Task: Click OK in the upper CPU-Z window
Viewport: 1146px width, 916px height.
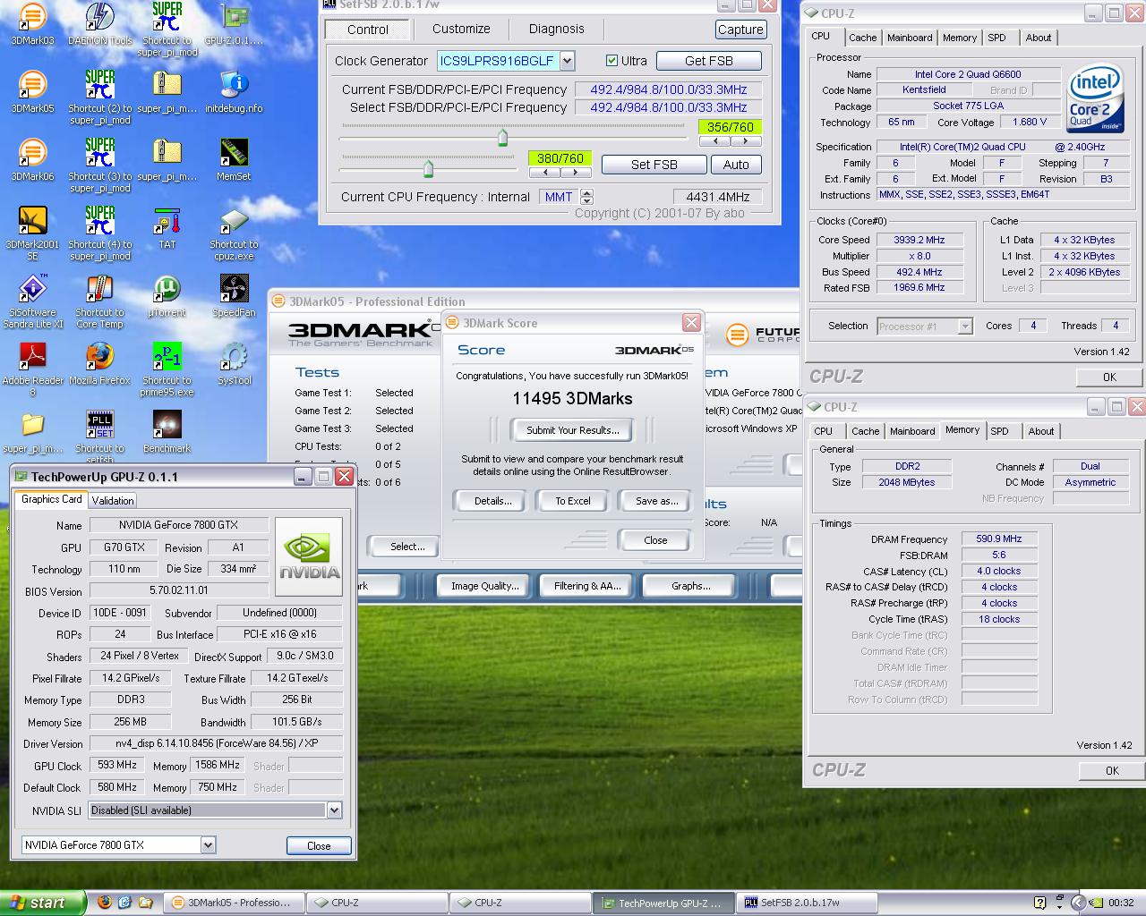Action: click(x=1109, y=377)
